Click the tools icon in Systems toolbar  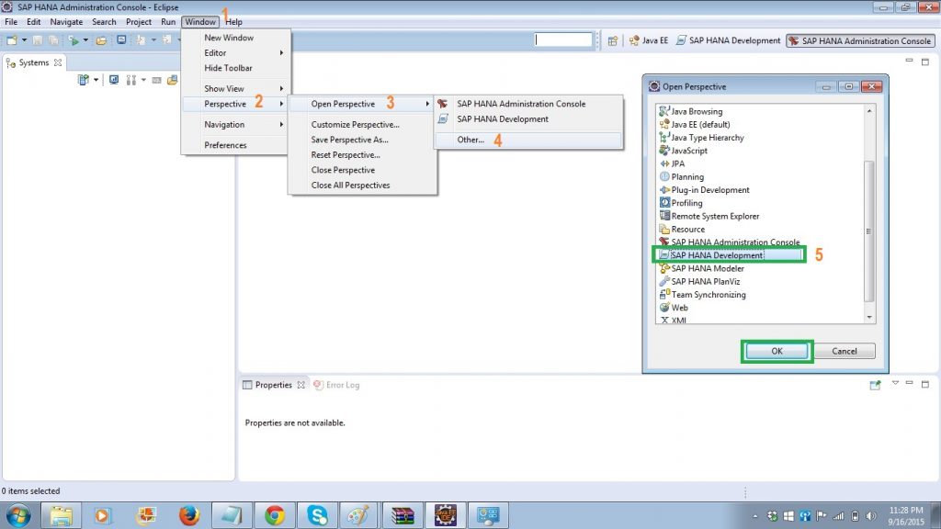(130, 80)
